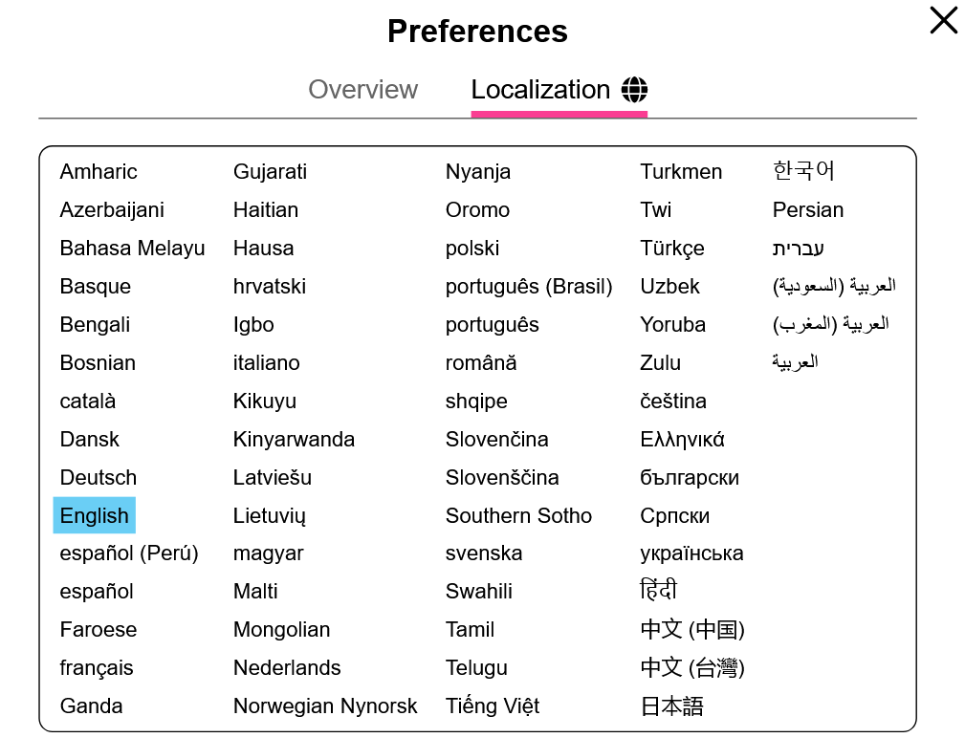Click the globe icon beside Localization
965x738 pixels.
634,90
